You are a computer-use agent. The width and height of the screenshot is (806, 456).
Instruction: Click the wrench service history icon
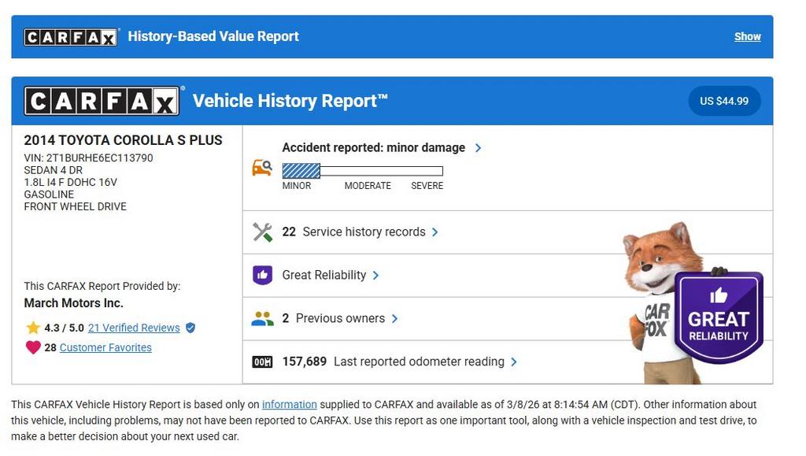pyautogui.click(x=262, y=232)
